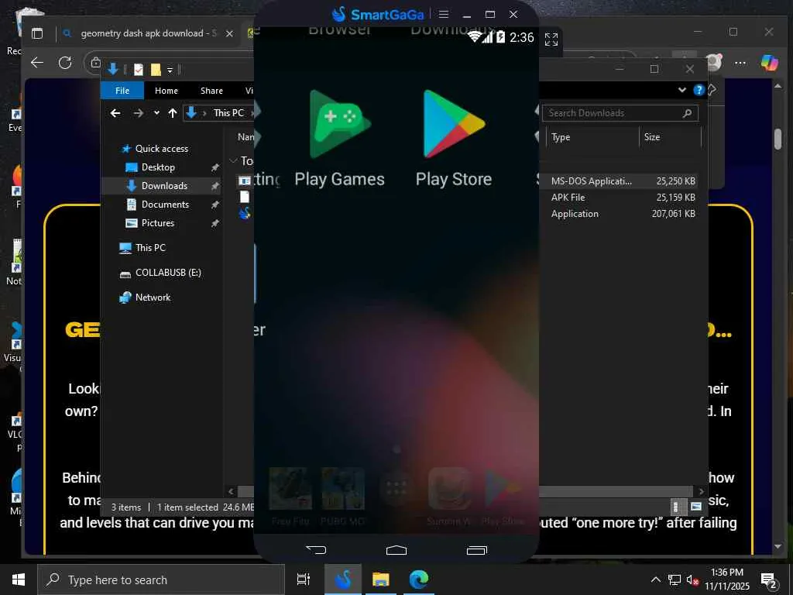This screenshot has width=793, height=595.
Task: Click the Windows Start button
Action: 19,580
